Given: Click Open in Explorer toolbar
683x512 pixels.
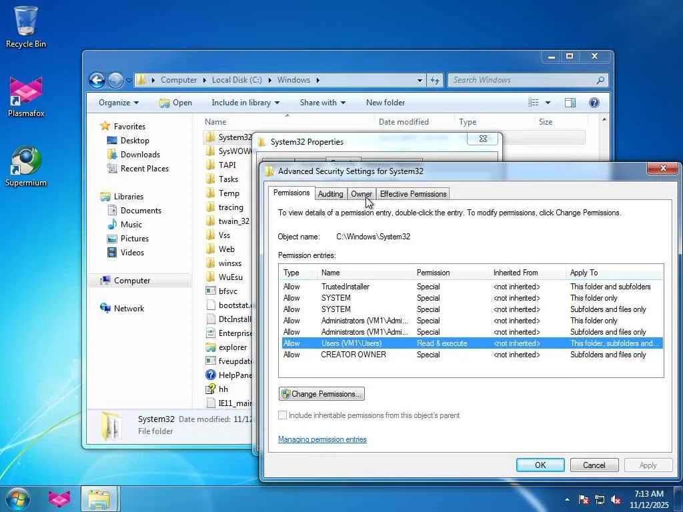Looking at the screenshot, I should (x=175, y=103).
